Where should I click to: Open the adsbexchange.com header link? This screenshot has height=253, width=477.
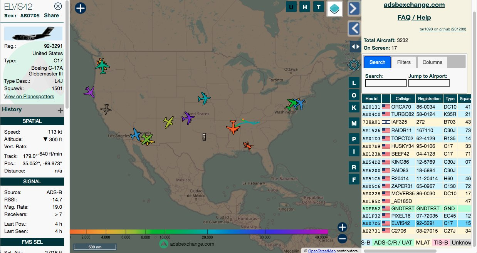click(x=414, y=5)
